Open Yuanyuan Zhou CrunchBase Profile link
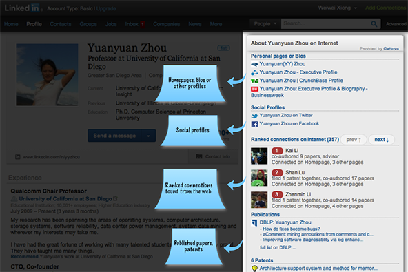This screenshot has height=272, width=408. click(x=301, y=81)
